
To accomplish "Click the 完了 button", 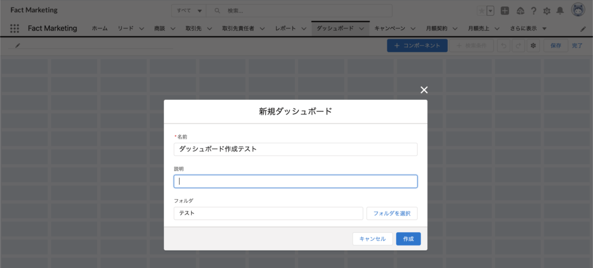I will (577, 46).
